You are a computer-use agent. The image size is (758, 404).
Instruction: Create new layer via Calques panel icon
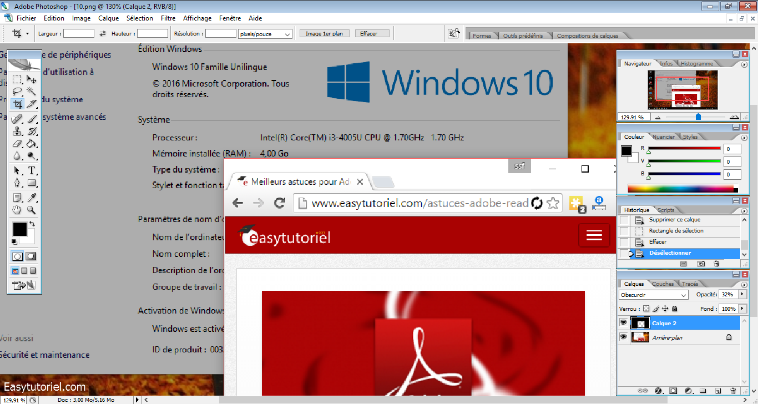click(717, 391)
